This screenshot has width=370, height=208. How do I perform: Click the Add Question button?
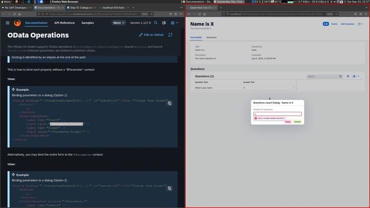pos(347,24)
